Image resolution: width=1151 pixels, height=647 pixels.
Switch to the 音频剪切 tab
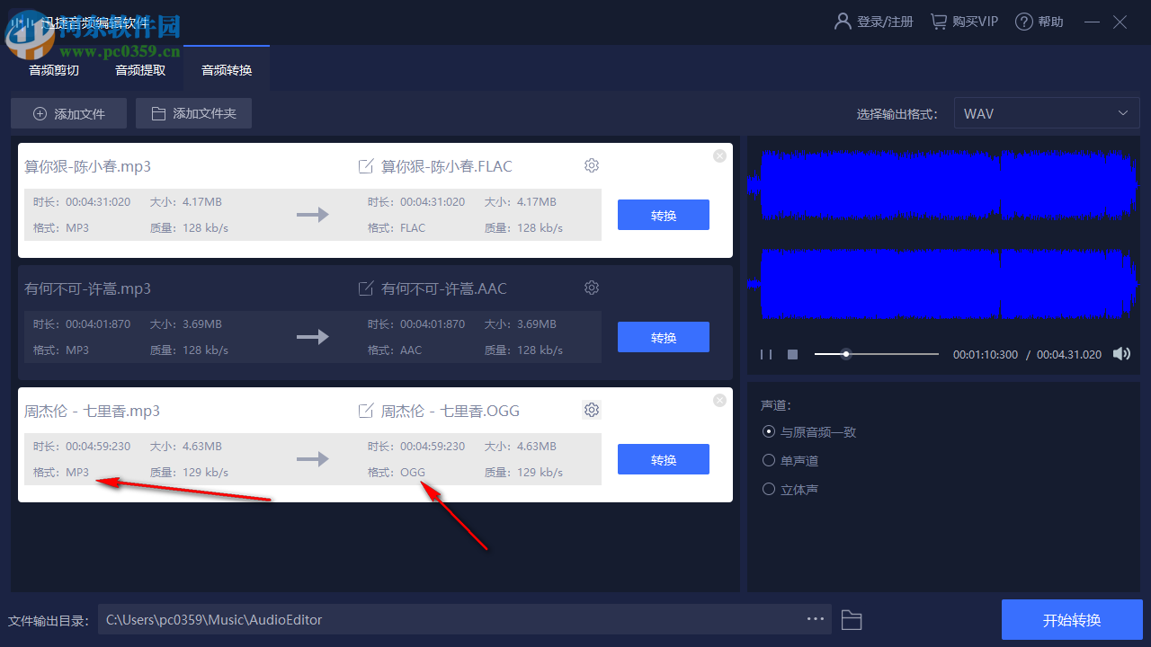pyautogui.click(x=53, y=69)
